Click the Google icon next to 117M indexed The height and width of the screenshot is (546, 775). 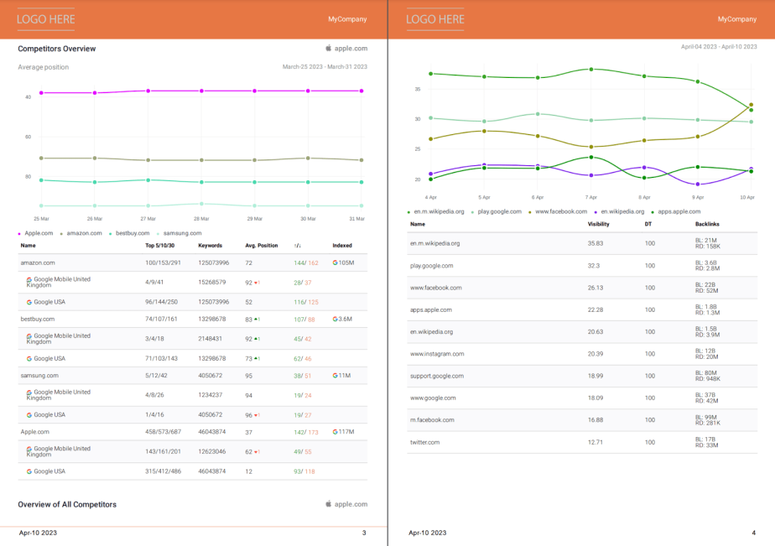[335, 431]
